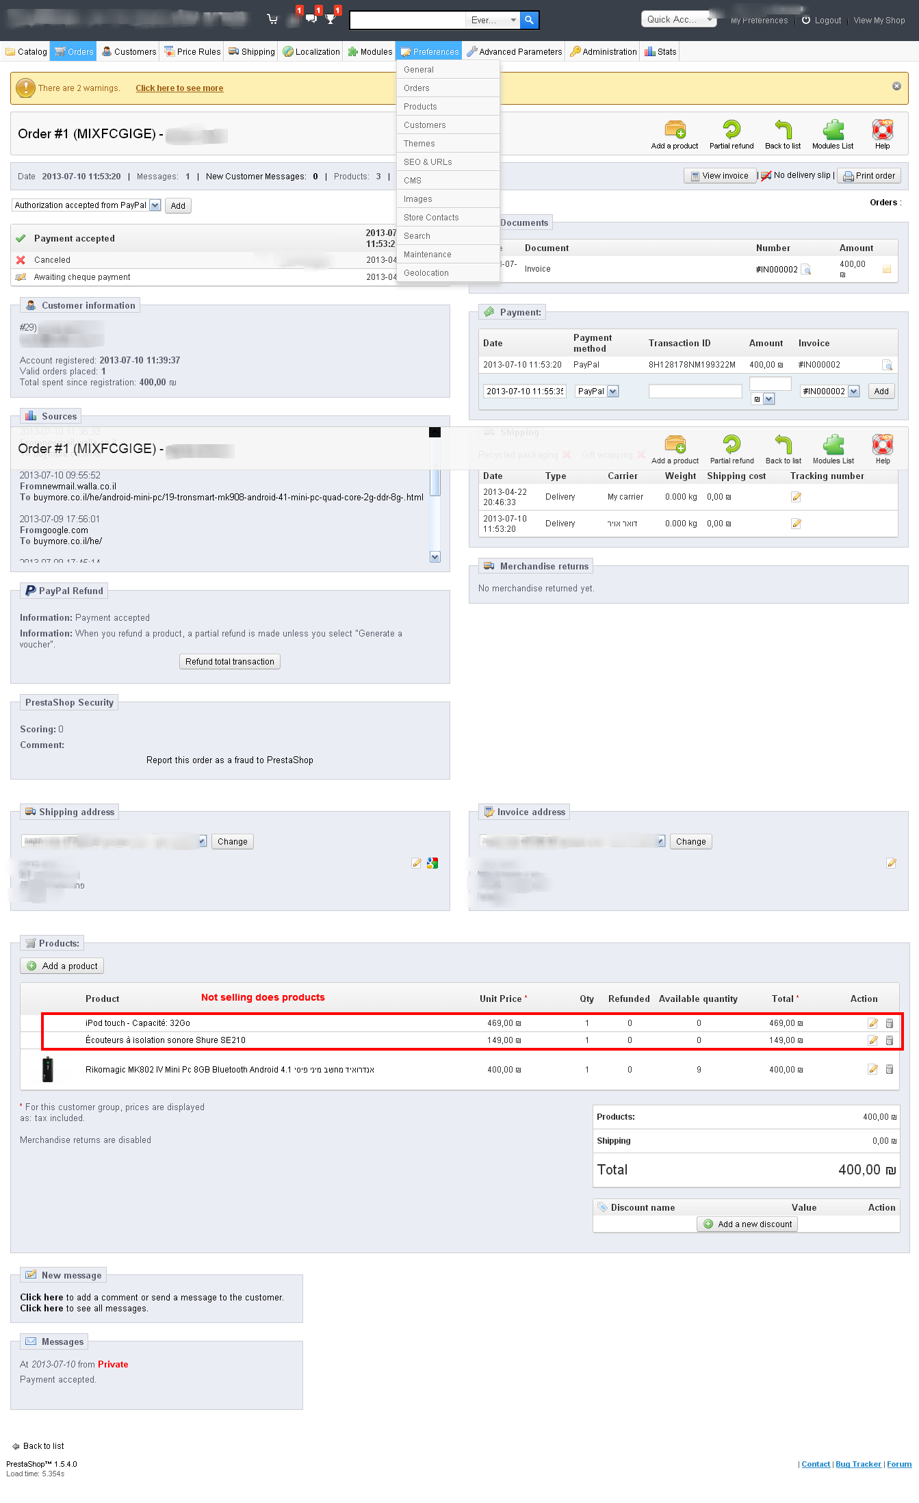Edit tracking number for My carrier row

point(796,497)
